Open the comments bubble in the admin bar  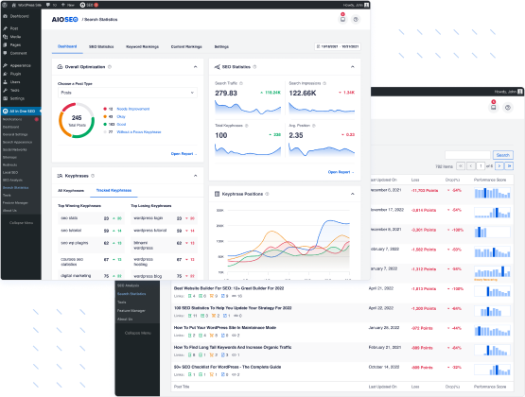pos(51,5)
